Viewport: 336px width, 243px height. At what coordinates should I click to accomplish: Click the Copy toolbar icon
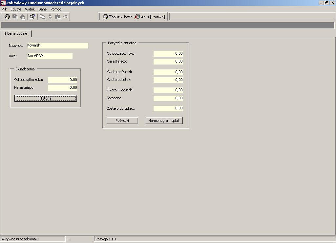click(x=42, y=17)
